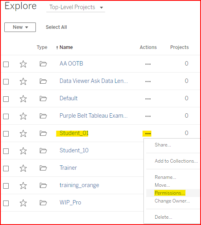Favorite the AA OOTB project star

[23, 64]
